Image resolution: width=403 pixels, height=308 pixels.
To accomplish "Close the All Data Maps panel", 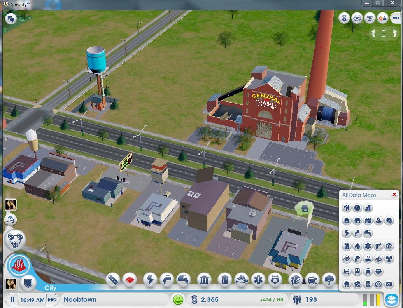I will [394, 195].
